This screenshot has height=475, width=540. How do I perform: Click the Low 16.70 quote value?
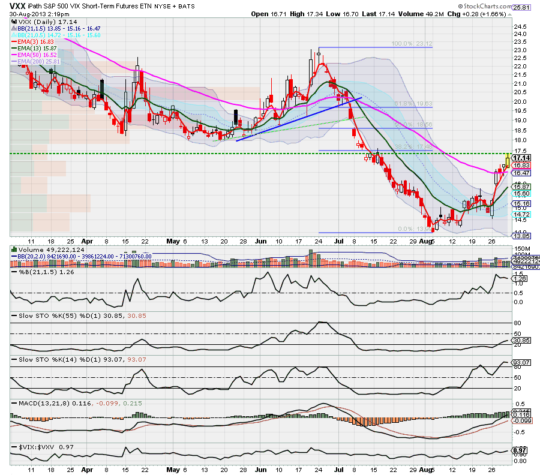click(x=342, y=14)
